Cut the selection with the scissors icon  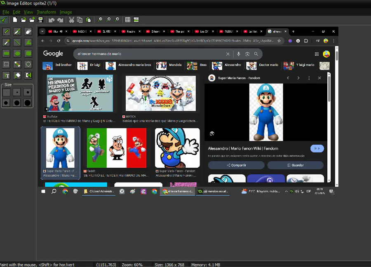pyautogui.click(x=71, y=20)
